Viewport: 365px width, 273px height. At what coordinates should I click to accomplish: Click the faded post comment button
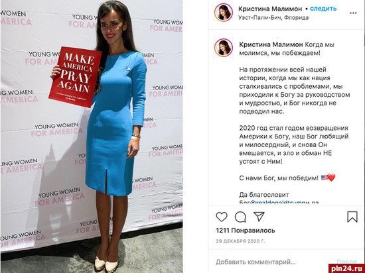coord(346,262)
